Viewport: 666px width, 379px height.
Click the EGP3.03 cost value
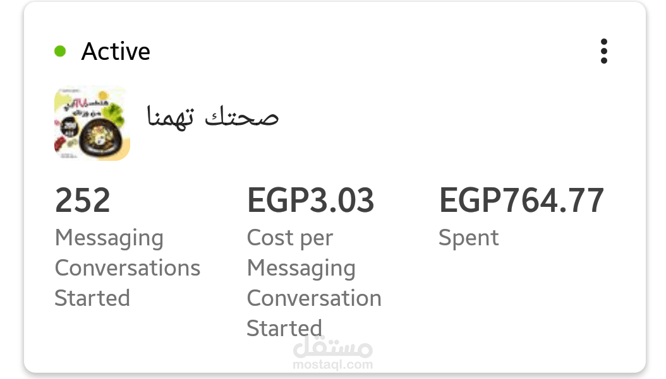click(x=311, y=201)
